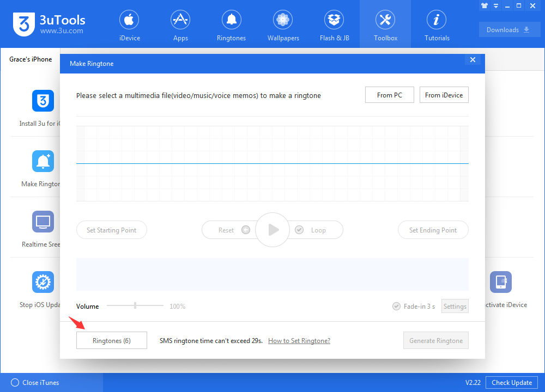Click Set Ending Point button
Viewport: 545px width, 392px height.
click(x=433, y=230)
